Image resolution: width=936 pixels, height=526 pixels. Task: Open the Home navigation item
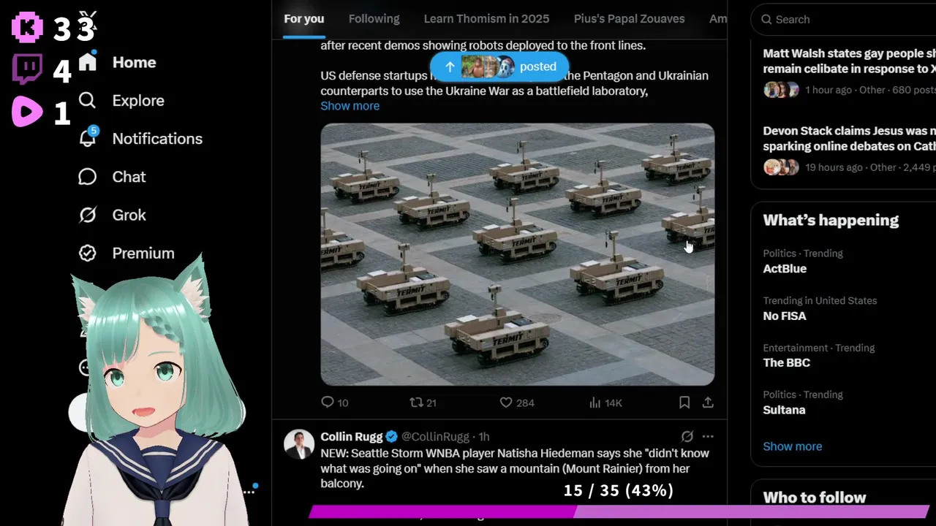coord(117,62)
